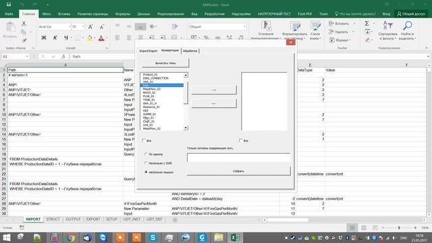432x243 pixels.
Task: Switch to the Import/Export dialog tab
Action: pyautogui.click(x=148, y=51)
